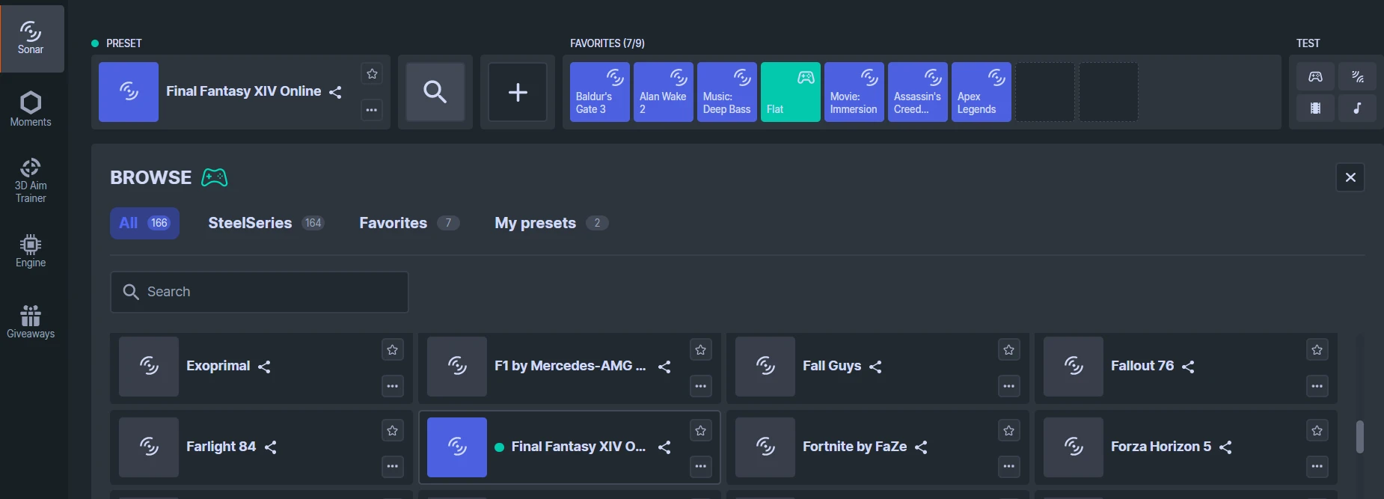Image resolution: width=1384 pixels, height=499 pixels.
Task: Share the F1 by Mercedes-AMG preset
Action: click(664, 367)
